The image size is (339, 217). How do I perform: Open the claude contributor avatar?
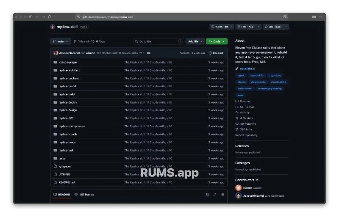[x=239, y=188]
